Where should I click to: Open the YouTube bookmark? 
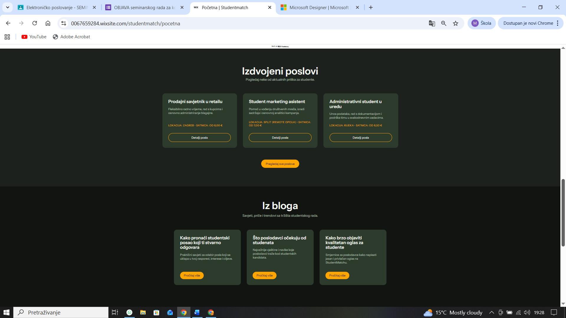34,37
